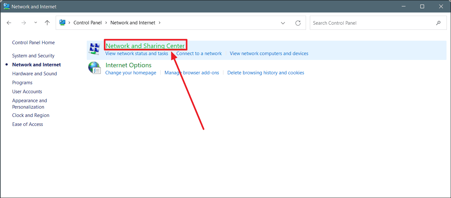Image resolution: width=451 pixels, height=198 pixels.
Task: Expand the address bar history dropdown
Action: click(x=283, y=23)
